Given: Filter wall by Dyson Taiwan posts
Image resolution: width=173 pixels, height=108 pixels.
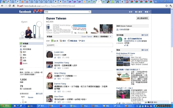Looking at the screenshot, I should (x=86, y=37).
